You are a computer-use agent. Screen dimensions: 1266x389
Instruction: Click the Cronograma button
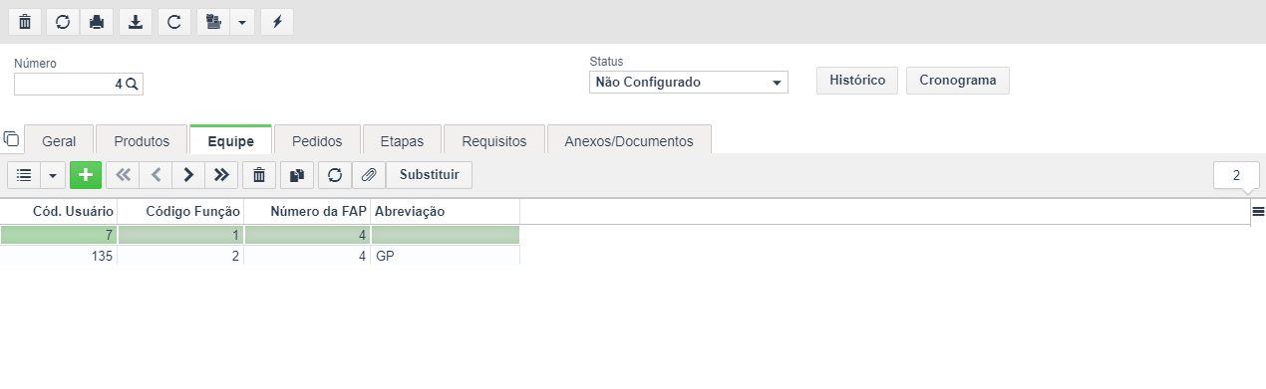point(957,81)
